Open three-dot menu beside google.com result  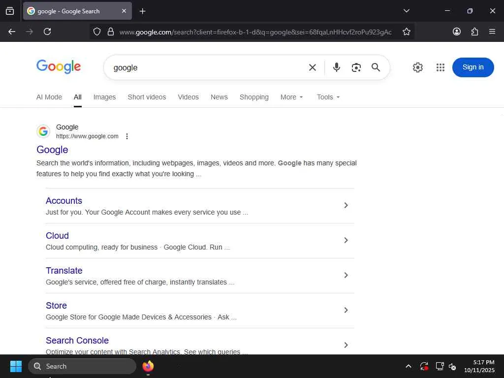(x=127, y=136)
